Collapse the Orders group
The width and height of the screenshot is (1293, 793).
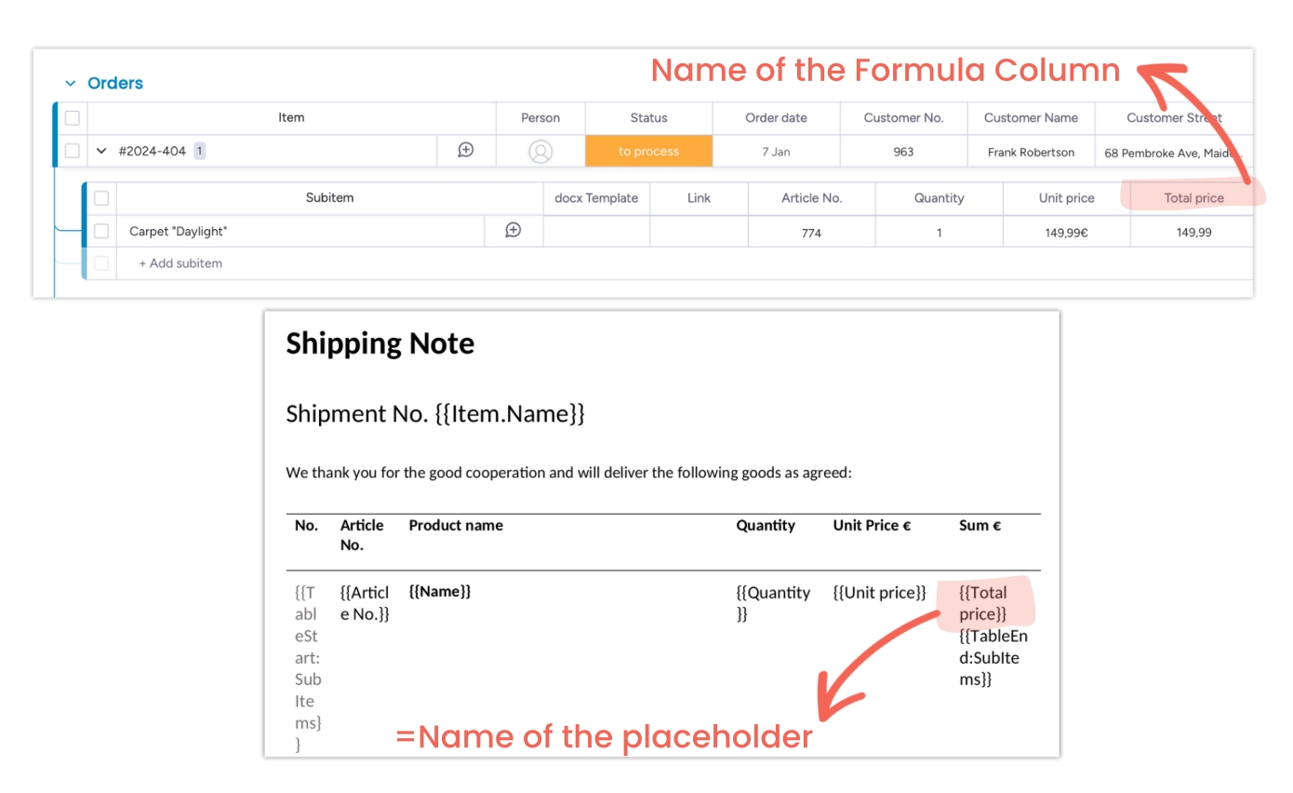coord(70,84)
